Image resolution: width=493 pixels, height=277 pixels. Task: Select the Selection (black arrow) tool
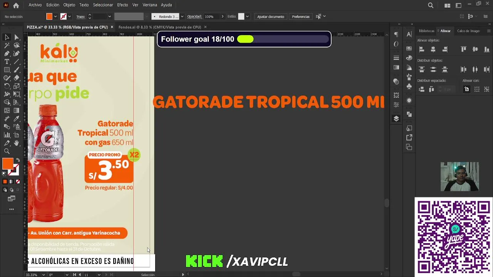[7, 37]
